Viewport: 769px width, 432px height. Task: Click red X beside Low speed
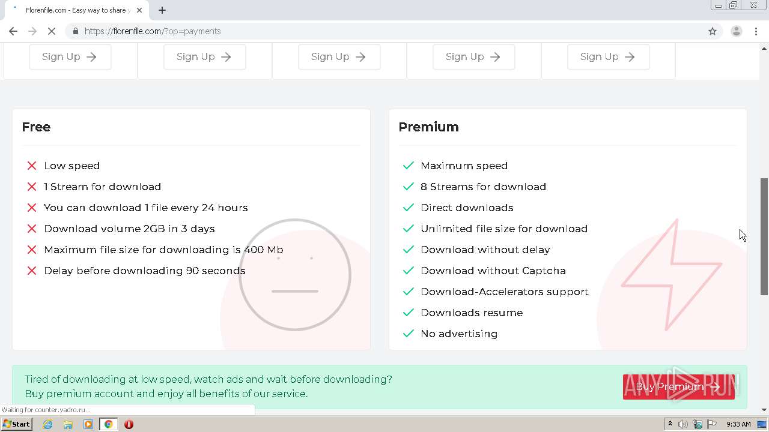coord(32,166)
